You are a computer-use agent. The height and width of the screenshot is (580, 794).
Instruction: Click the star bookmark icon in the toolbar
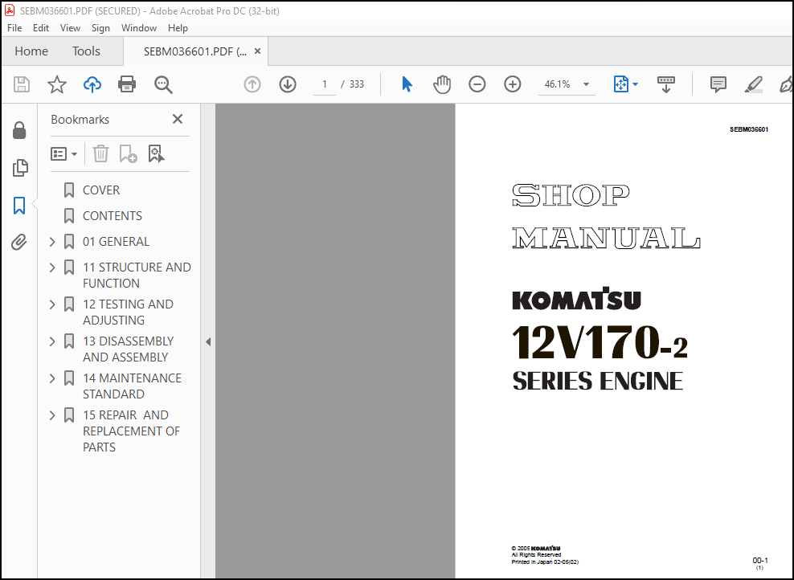tap(57, 84)
